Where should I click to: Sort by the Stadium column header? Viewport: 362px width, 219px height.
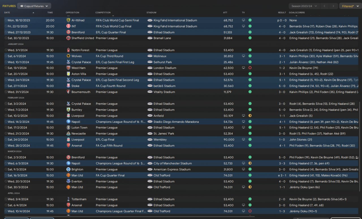(x=151, y=13)
